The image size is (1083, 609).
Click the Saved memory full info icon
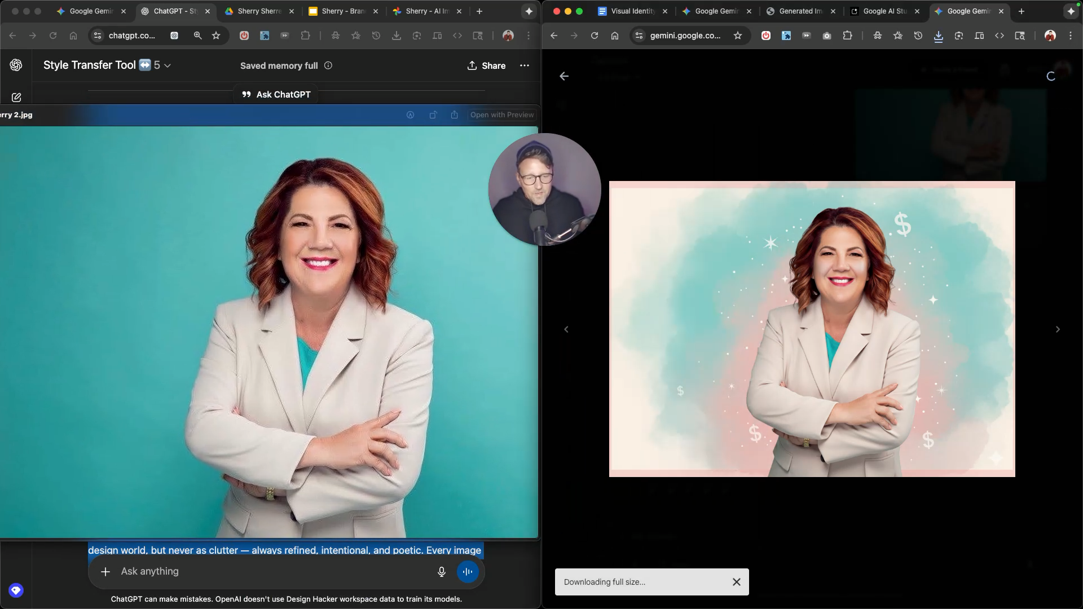(328, 65)
